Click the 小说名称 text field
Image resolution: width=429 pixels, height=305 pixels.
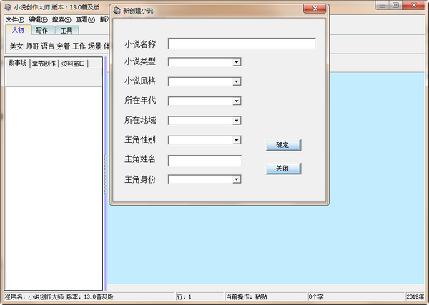242,44
